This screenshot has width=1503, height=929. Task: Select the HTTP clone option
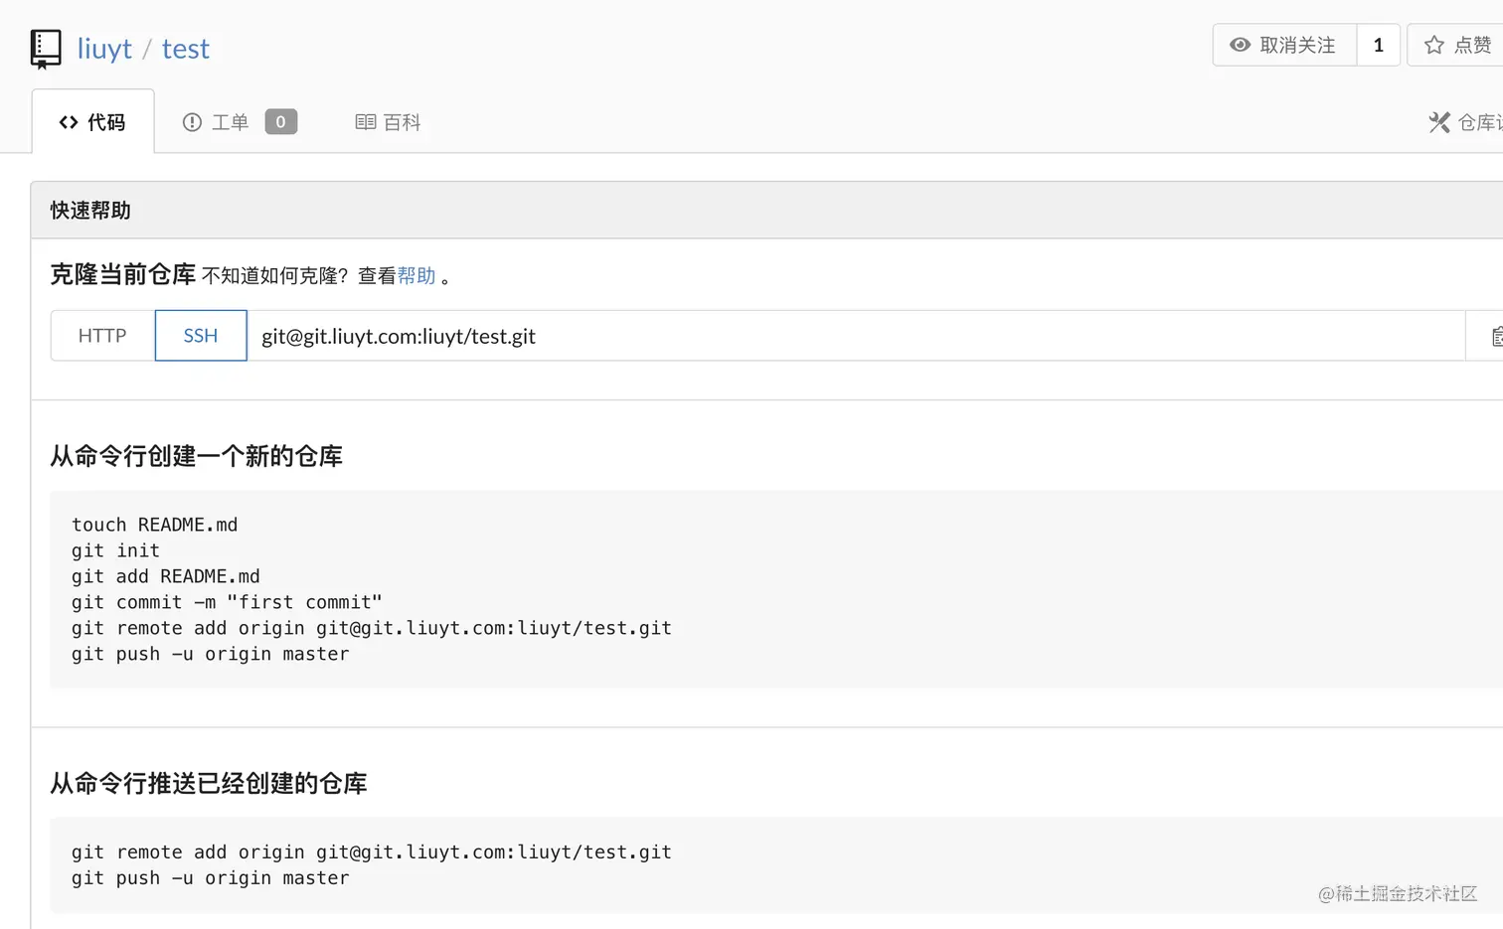pos(102,336)
